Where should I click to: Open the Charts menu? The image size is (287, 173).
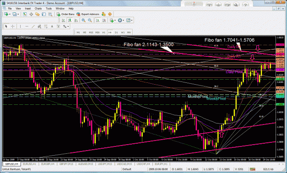[38, 9]
